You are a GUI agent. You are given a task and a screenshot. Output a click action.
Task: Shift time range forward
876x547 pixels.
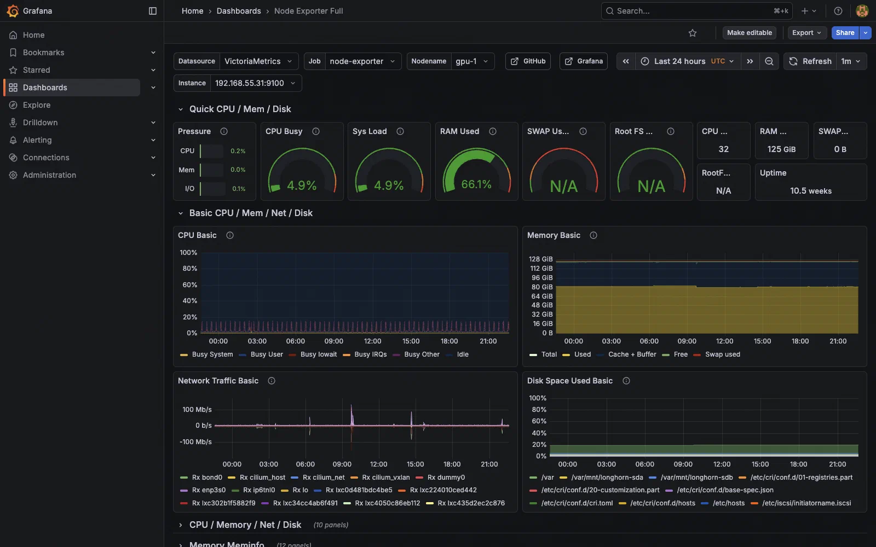(750, 61)
